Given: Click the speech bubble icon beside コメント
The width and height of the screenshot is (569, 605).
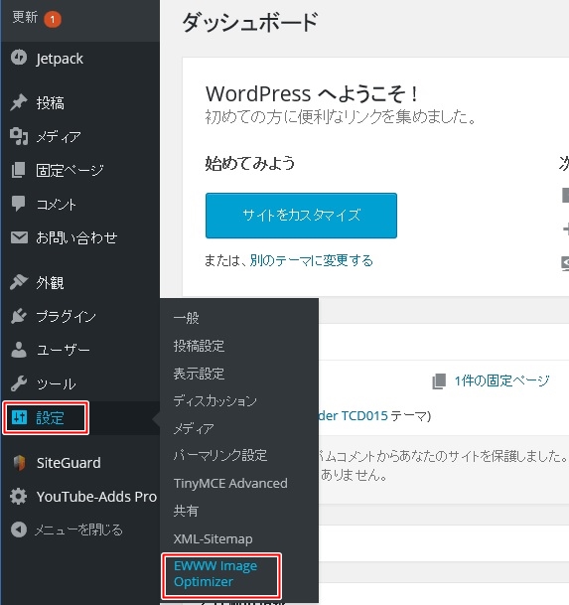Looking at the screenshot, I should point(19,204).
